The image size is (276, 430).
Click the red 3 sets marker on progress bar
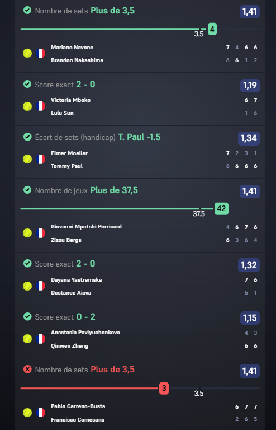[164, 389]
